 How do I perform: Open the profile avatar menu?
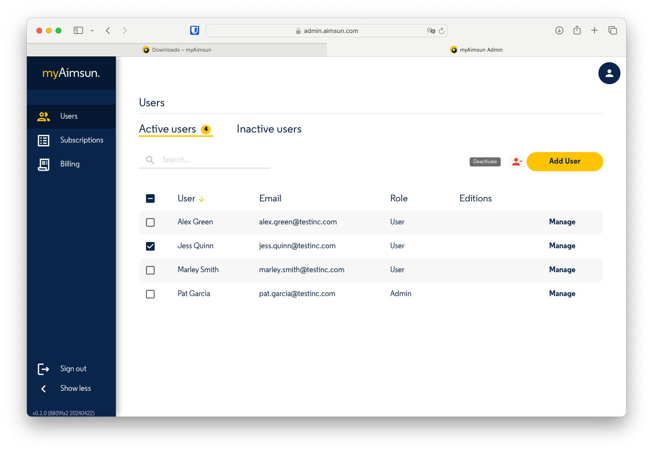click(609, 73)
